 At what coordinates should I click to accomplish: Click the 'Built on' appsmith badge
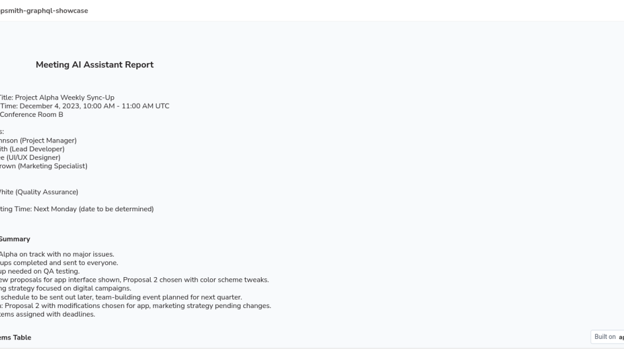coord(607,337)
